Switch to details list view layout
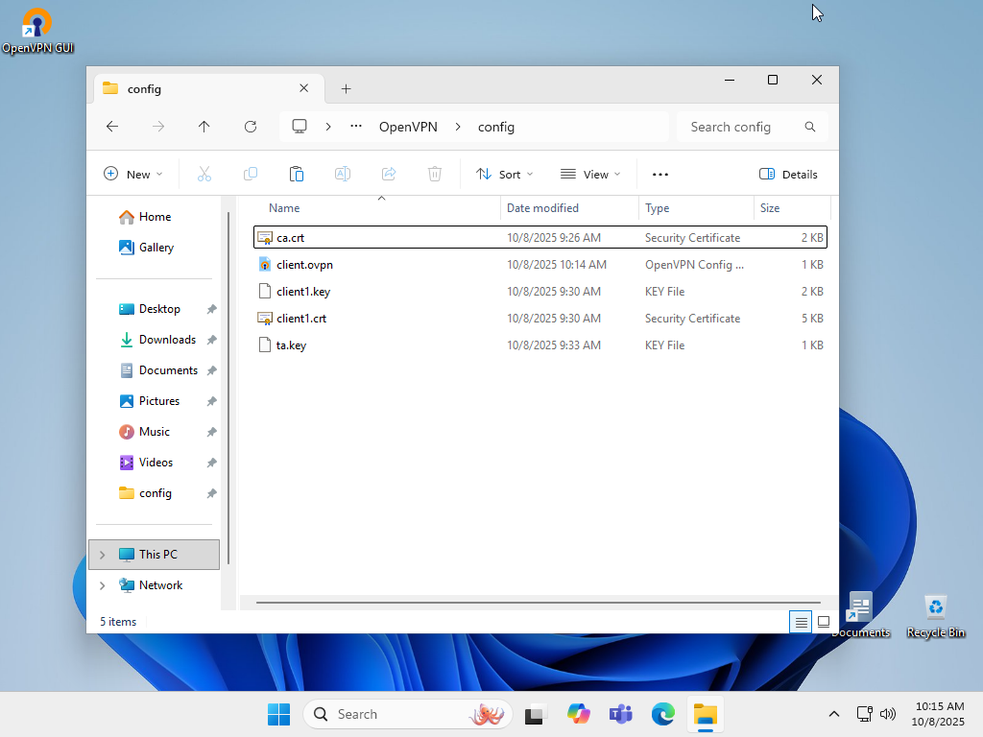 (801, 622)
